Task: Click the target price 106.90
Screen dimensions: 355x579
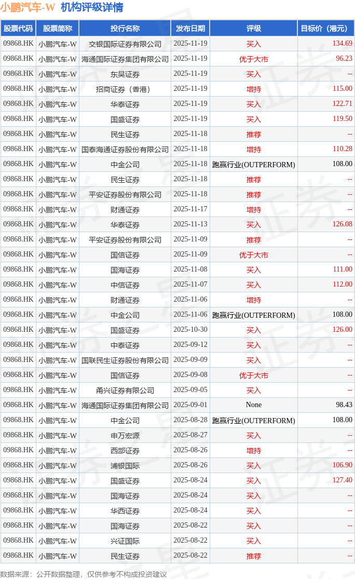Action: (342, 465)
